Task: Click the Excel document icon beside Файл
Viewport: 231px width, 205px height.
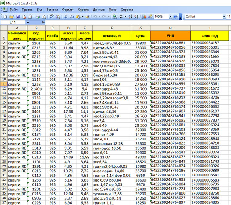Action: [5, 10]
